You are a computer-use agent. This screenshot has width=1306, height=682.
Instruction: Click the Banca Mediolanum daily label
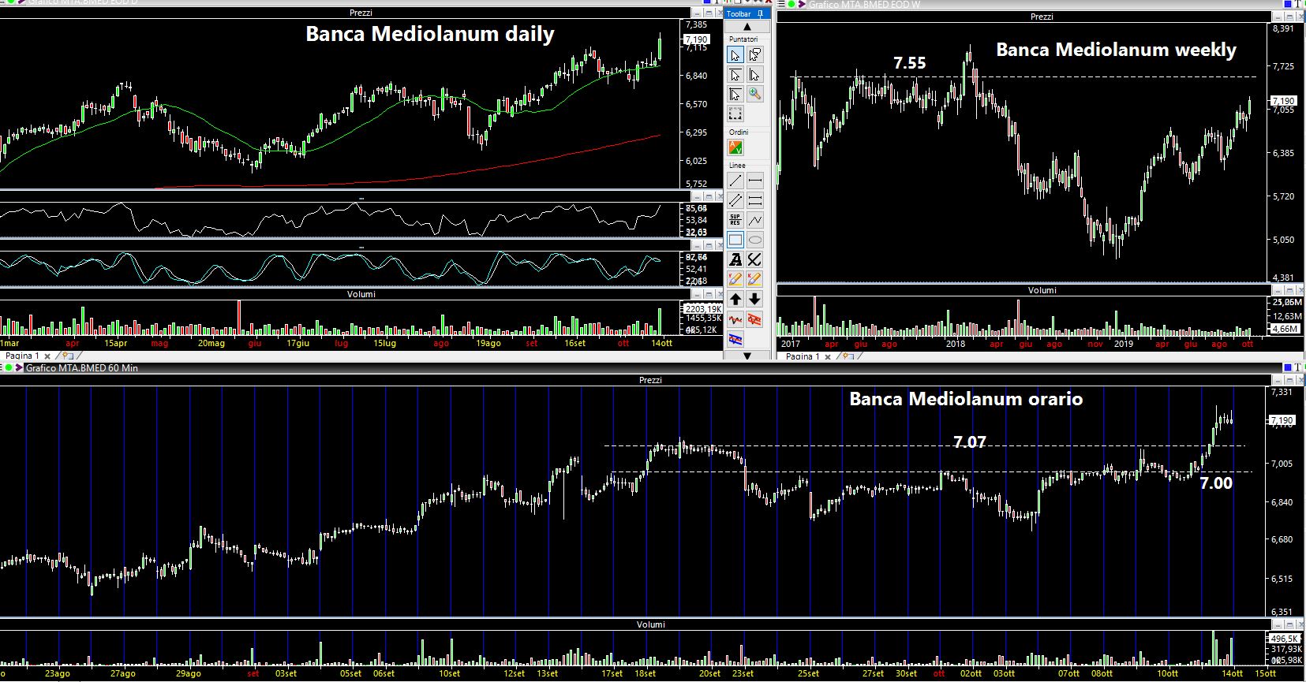430,34
